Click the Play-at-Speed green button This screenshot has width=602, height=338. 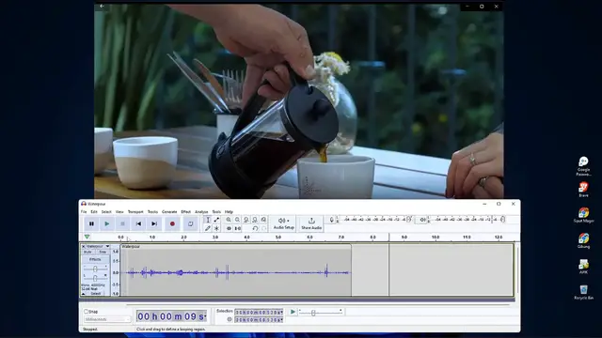click(293, 312)
